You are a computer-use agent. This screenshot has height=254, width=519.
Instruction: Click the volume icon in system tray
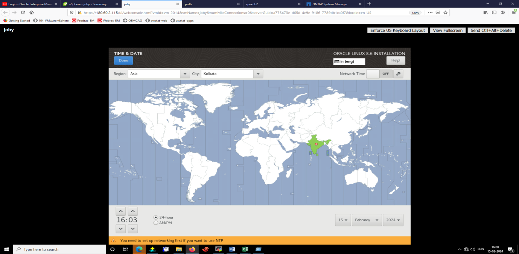tap(472, 249)
